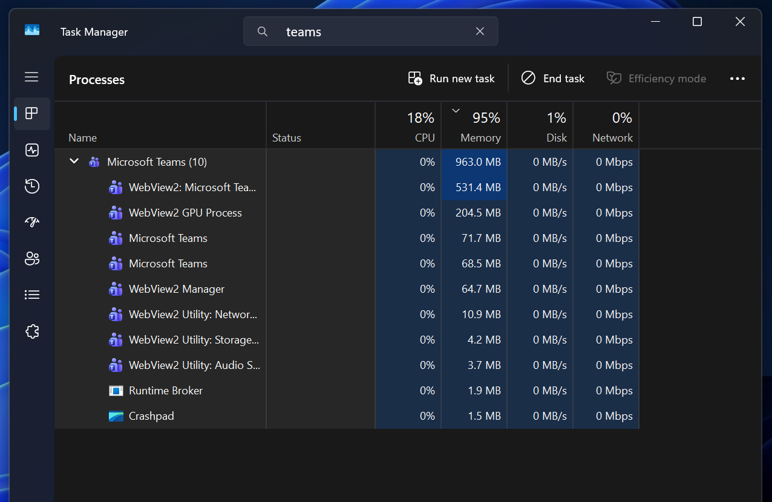The image size is (772, 502).
Task: Click the WebView2 GPU Process icon
Action: [x=116, y=213]
